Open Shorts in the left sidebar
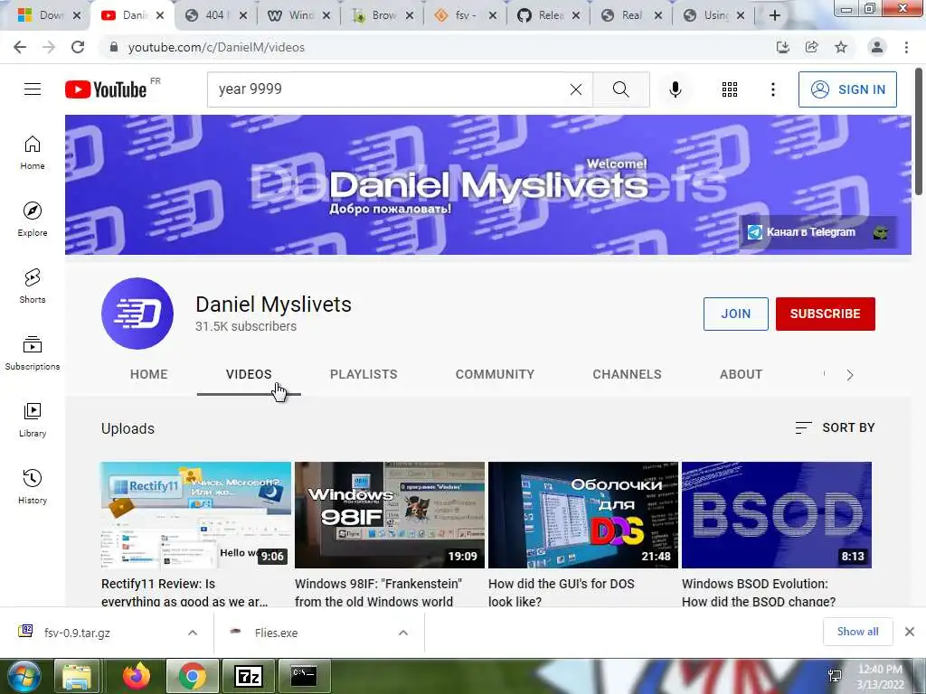Image resolution: width=926 pixels, height=694 pixels. click(33, 286)
